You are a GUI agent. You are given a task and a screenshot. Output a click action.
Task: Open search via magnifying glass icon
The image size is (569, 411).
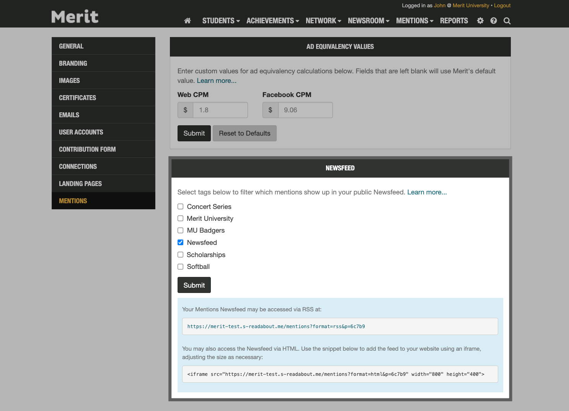coord(507,21)
